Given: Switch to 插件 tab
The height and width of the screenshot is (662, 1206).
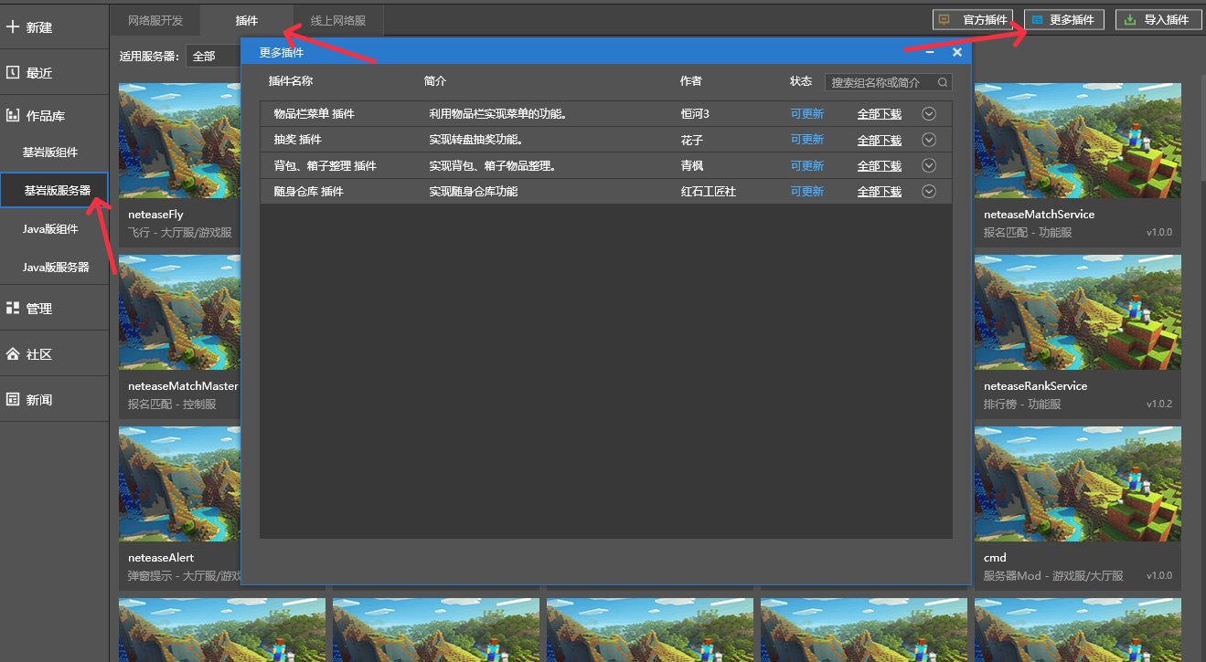Looking at the screenshot, I should click(247, 21).
